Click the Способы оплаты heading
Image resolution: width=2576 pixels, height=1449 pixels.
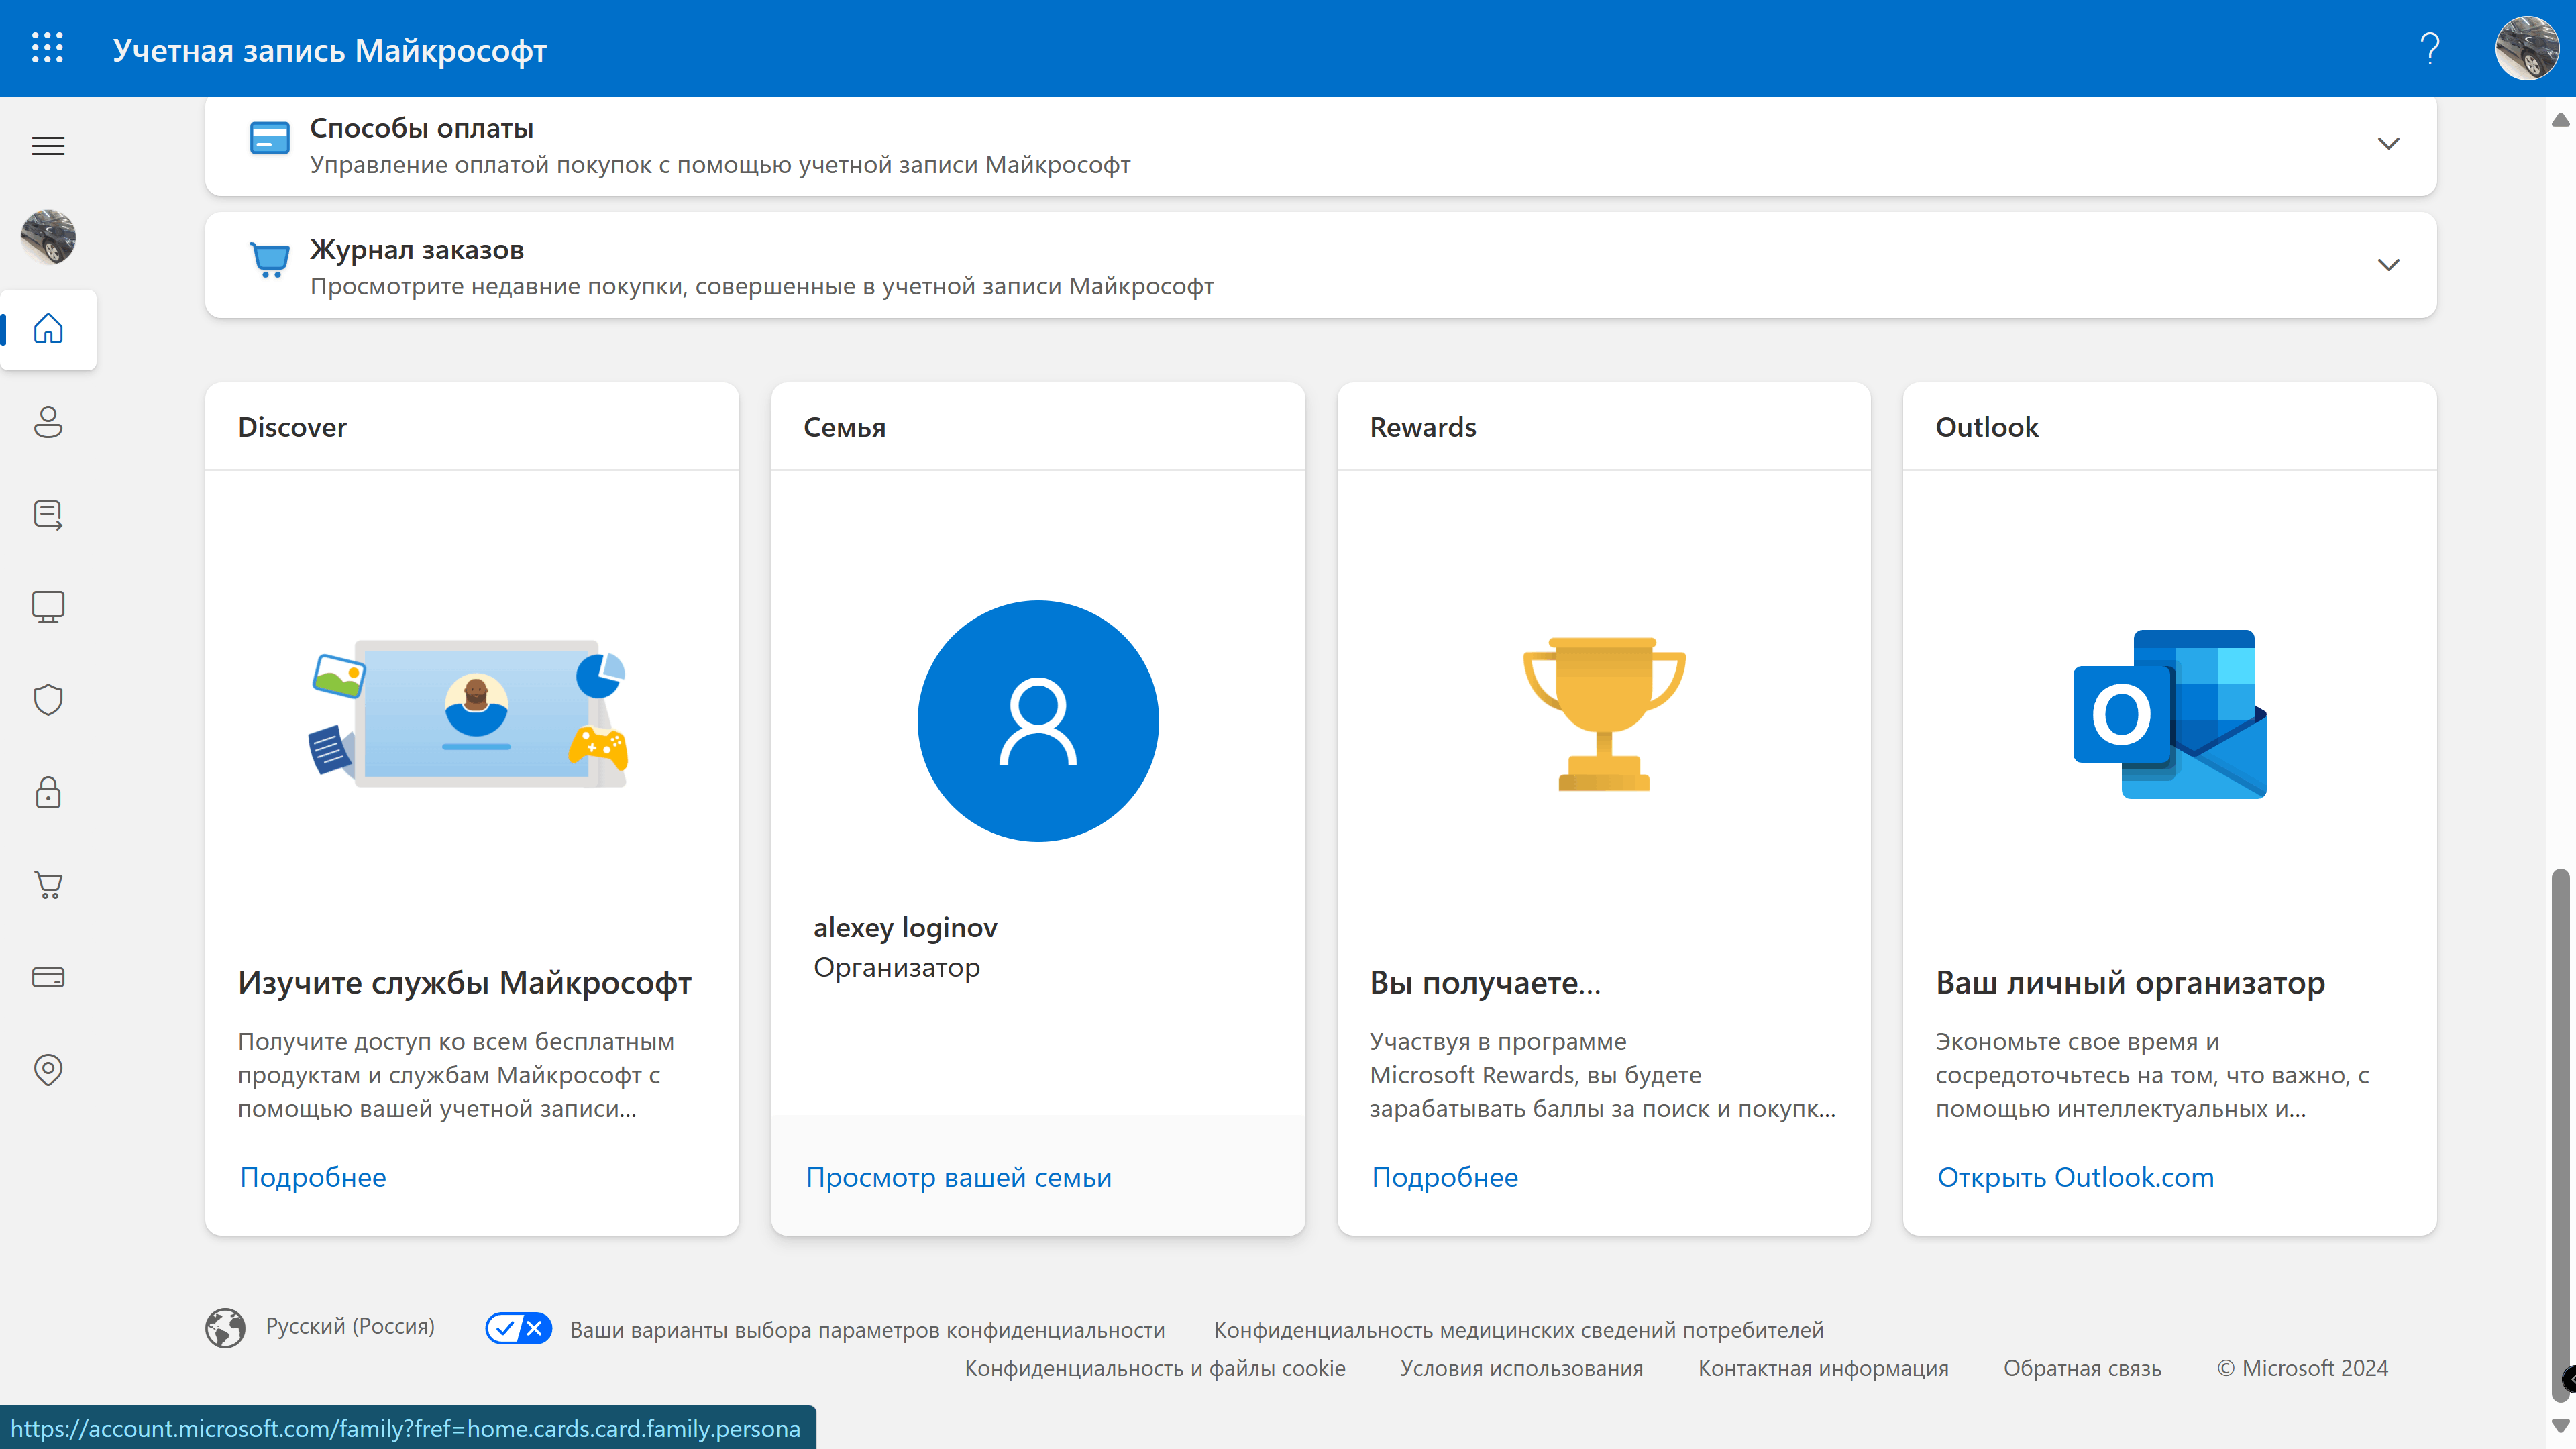(421, 128)
